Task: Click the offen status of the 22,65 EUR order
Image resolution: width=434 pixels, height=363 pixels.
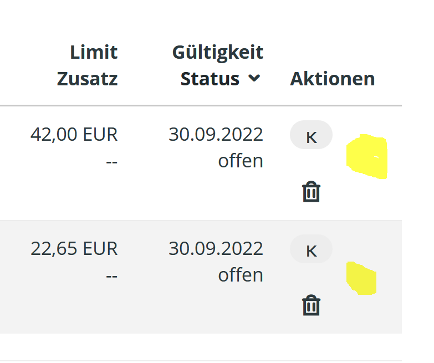Action: 240,275
